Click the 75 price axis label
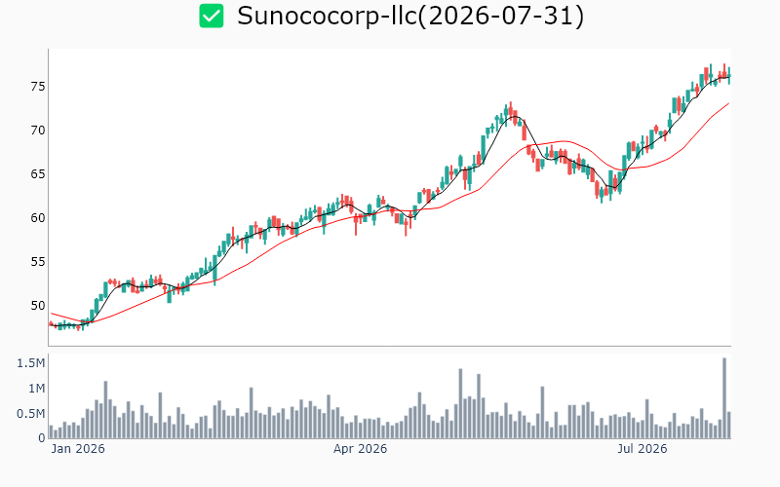The width and height of the screenshot is (780, 487). (38, 87)
